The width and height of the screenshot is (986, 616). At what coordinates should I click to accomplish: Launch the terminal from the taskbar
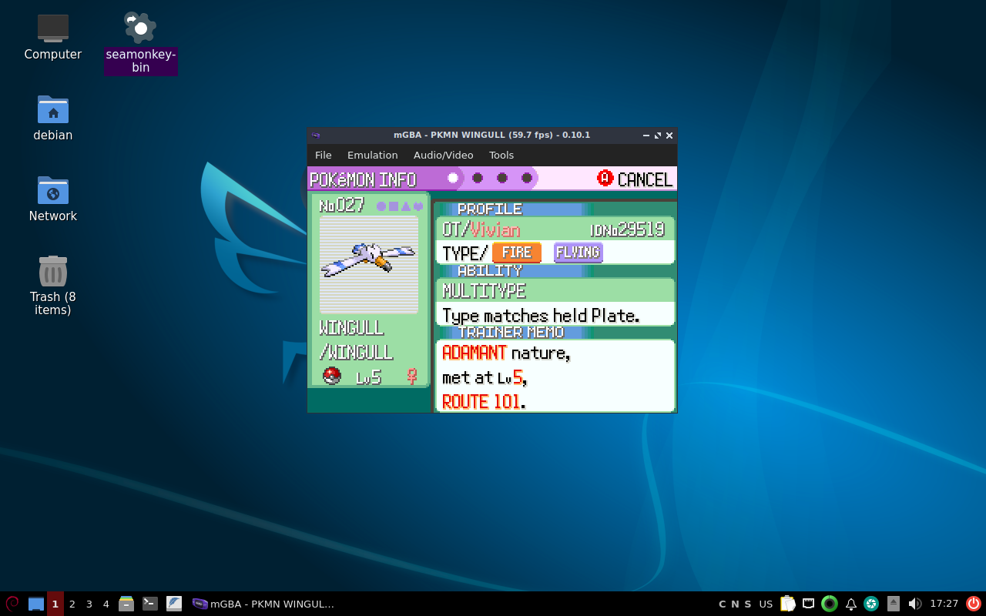150,604
